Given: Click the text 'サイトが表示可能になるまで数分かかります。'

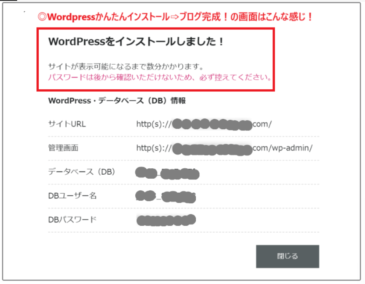Looking at the screenshot, I should tap(126, 67).
